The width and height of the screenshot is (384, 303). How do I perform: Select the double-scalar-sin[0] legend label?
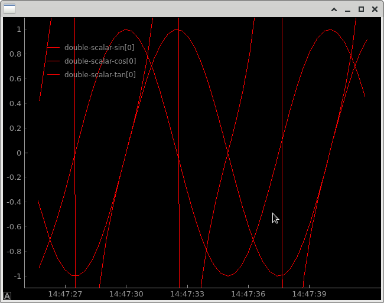click(x=100, y=48)
